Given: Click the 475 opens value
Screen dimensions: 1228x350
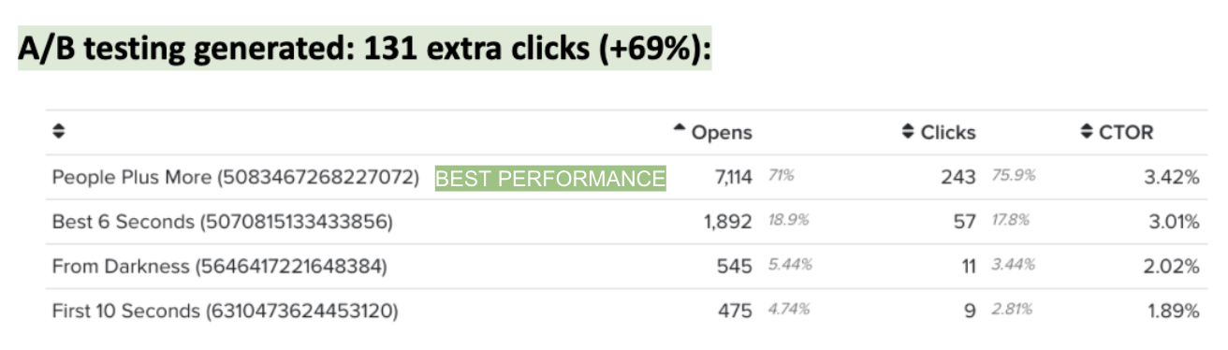Looking at the screenshot, I should (735, 311).
